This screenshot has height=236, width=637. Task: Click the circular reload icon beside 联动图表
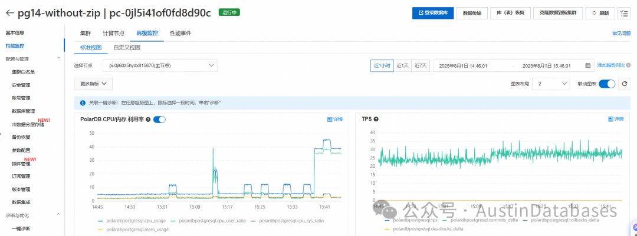click(x=624, y=84)
